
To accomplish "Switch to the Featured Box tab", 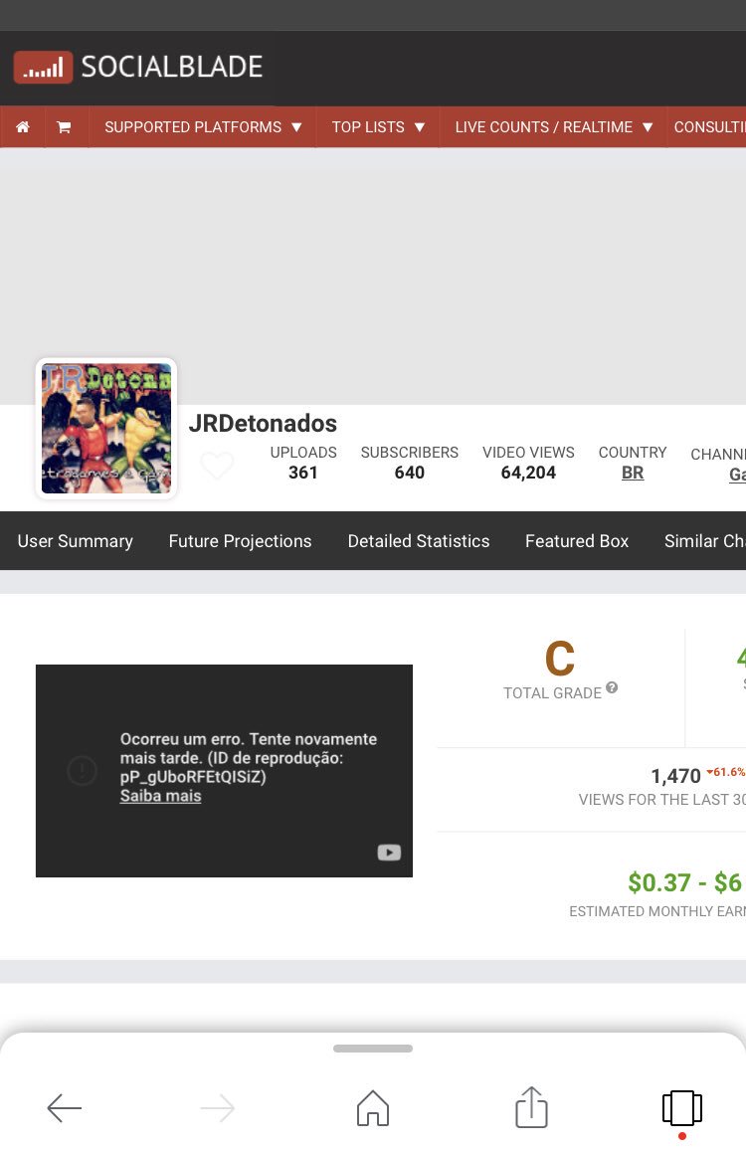I will (576, 541).
